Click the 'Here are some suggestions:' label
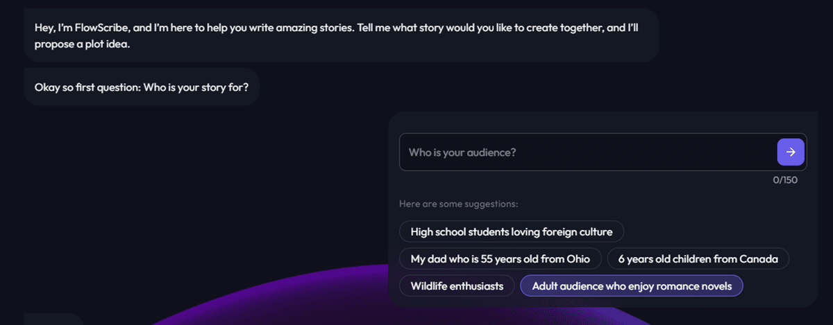This screenshot has width=833, height=325. pyautogui.click(x=459, y=204)
